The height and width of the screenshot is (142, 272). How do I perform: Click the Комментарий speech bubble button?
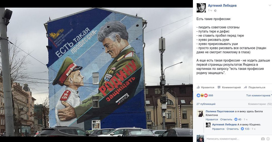[229, 88]
